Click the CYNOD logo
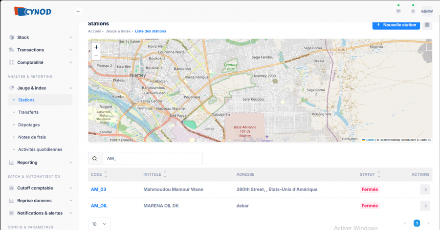Screen dimensions: 440x230 pyautogui.click(x=32, y=11)
